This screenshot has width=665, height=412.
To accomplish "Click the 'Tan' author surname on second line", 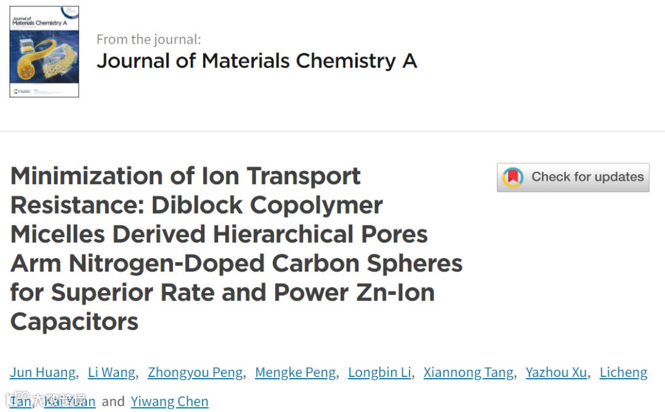I will 20,402.
